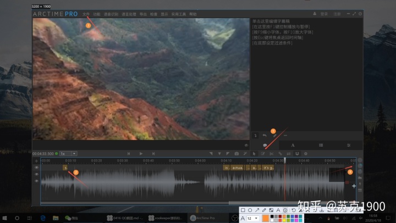
Task: Select the 'actua..' subtitle block
Action: (237, 168)
